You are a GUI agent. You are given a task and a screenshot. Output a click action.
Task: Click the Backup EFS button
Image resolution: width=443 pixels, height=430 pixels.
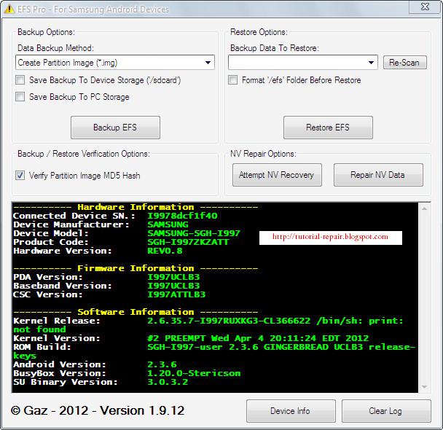[115, 128]
